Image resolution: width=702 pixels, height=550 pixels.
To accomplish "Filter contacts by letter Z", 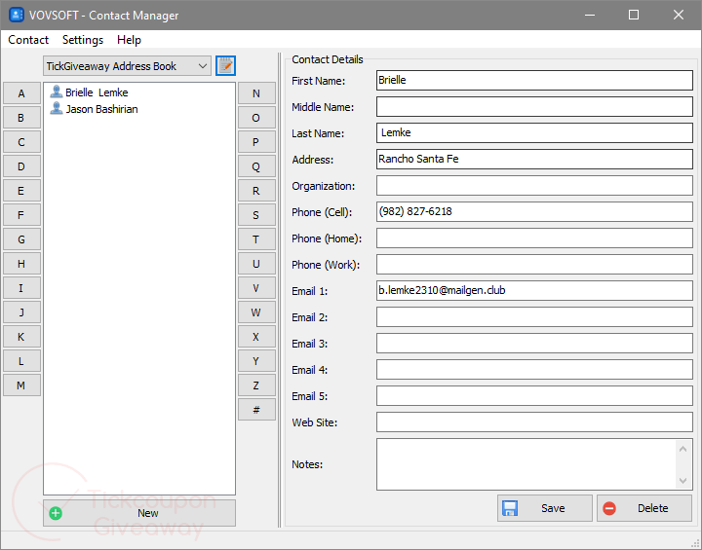I will pyautogui.click(x=256, y=385).
